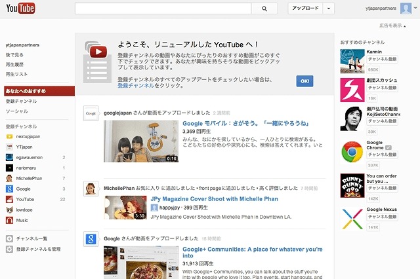The image size is (420, 279).
Task: Open チャンネル一覧 link
Action: coord(31,238)
